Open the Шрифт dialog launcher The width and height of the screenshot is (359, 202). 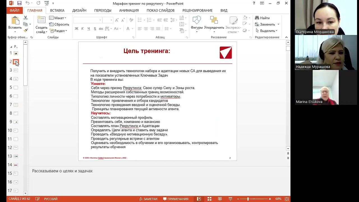pos(133,37)
